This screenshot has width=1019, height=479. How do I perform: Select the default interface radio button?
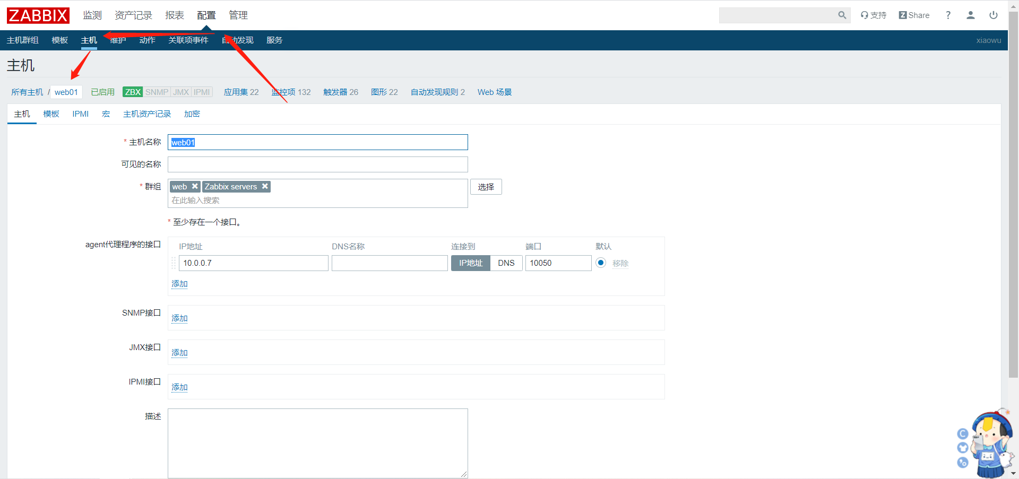tap(600, 263)
